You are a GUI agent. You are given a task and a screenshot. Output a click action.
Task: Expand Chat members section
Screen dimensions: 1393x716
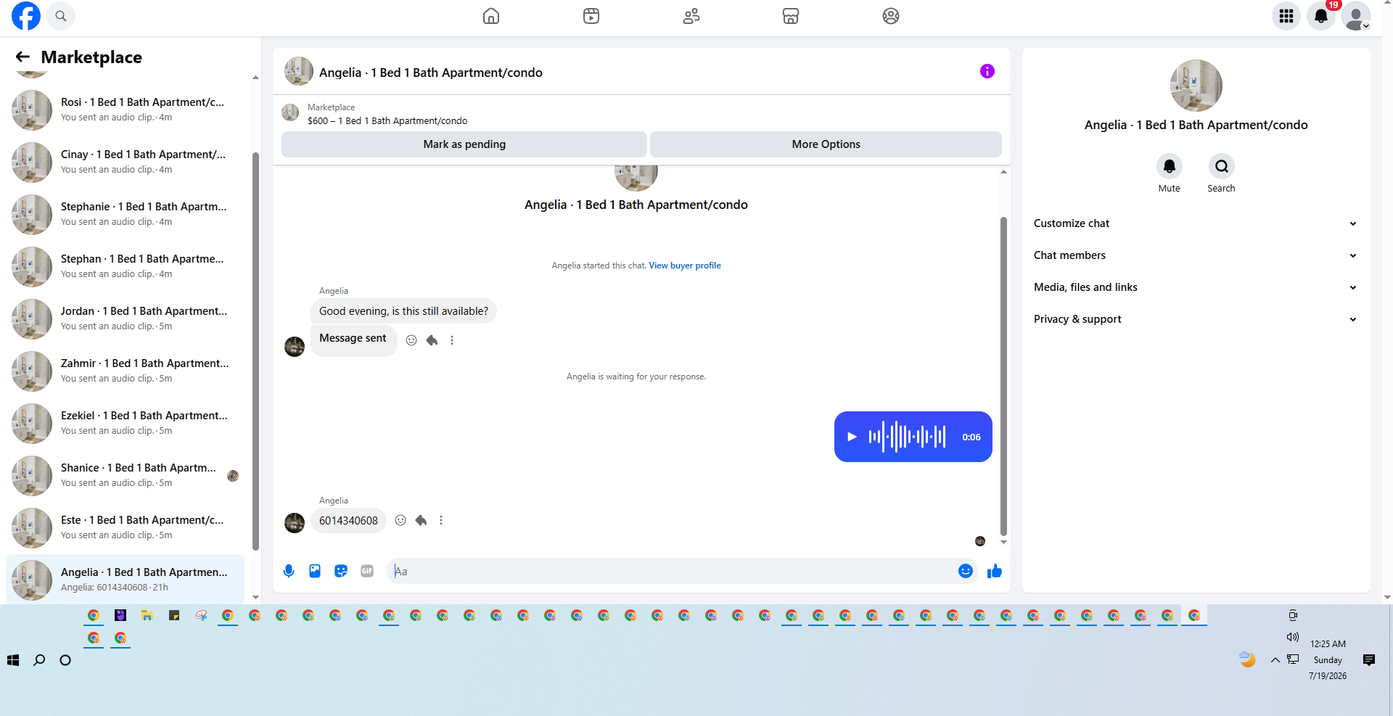(1196, 255)
